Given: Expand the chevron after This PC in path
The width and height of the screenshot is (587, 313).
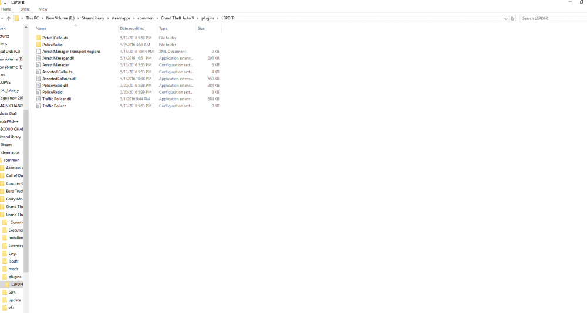Looking at the screenshot, I should click(x=42, y=18).
